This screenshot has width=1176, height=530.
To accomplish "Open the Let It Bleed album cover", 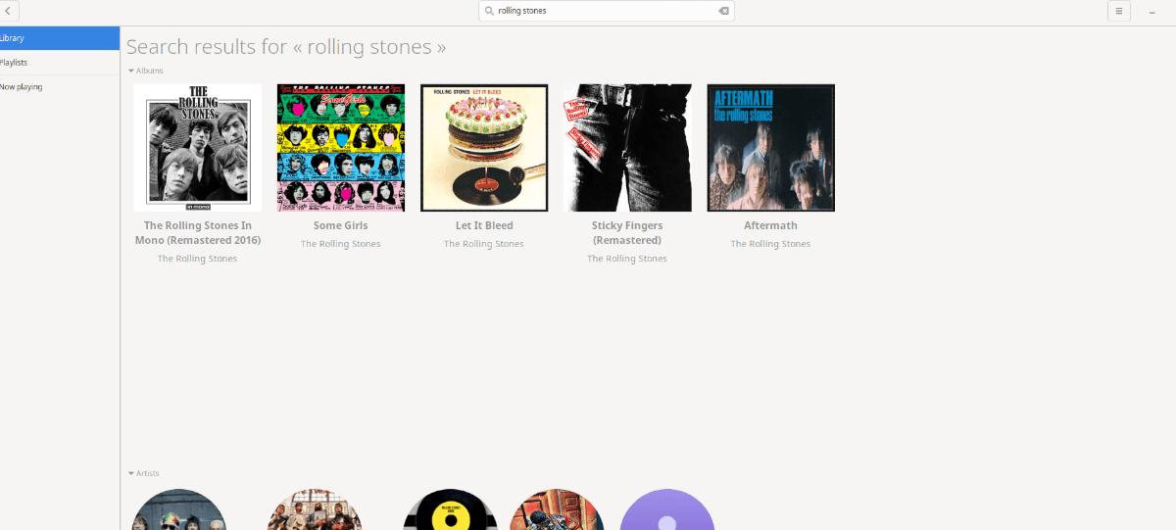I will [484, 148].
